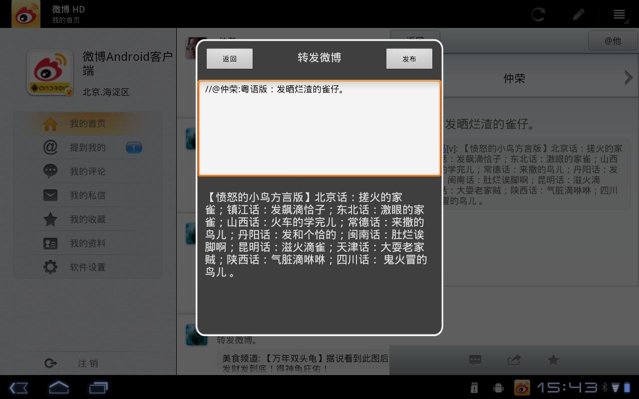Viewport: 639px width, 399px height.
Task: Open 我的私信 messages in sidebar
Action: click(88, 195)
